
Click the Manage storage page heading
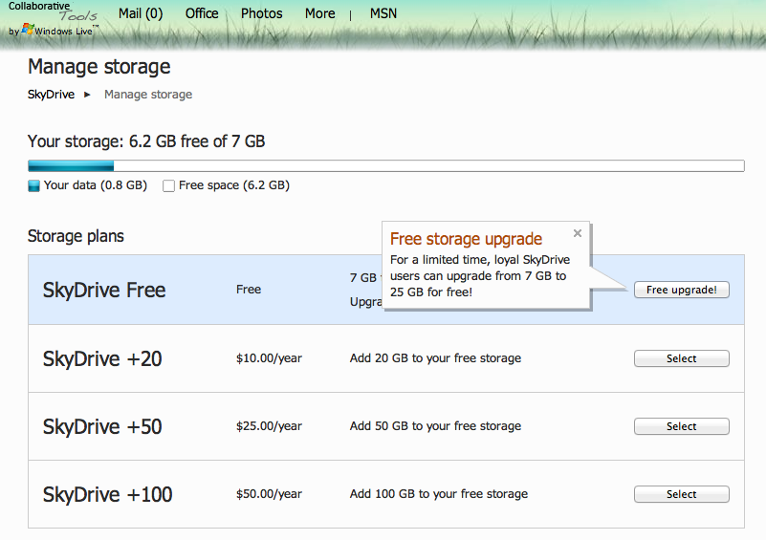[99, 67]
